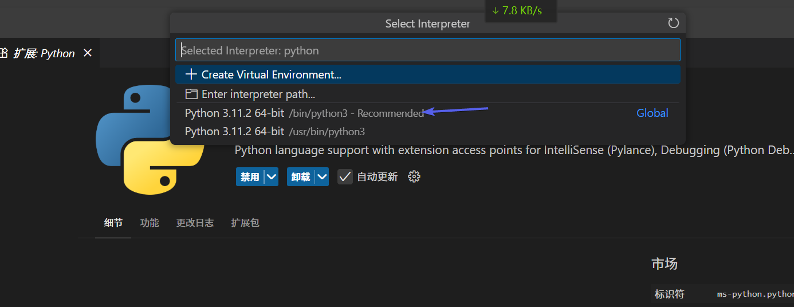Choose the /usr/bin/python3 interpreter
Viewport: 794px width, 307px height.
coord(275,132)
